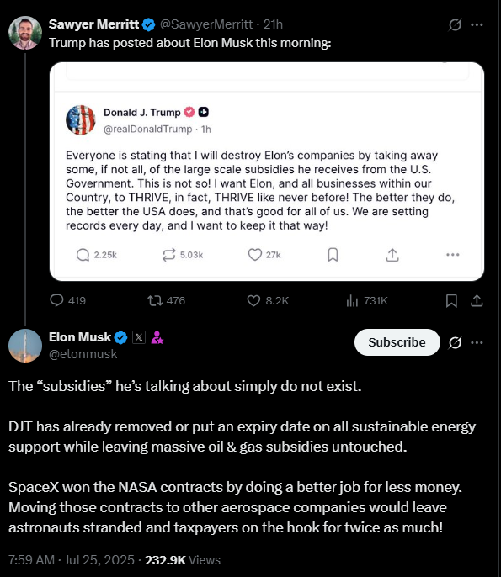
Task: Click the X affiliation badge next to Elon Musk
Action: coord(139,337)
